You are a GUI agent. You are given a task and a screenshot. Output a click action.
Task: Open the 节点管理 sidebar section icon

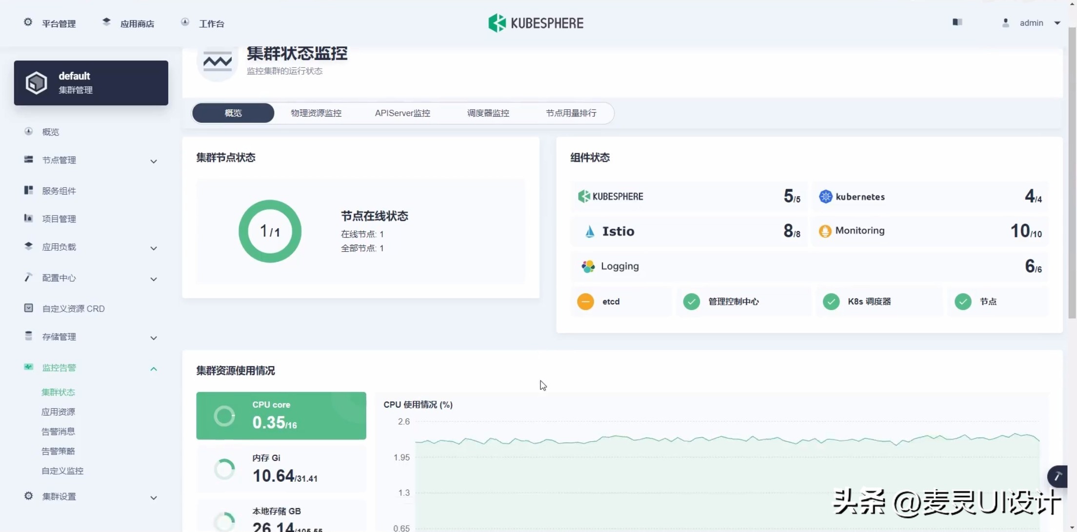28,159
